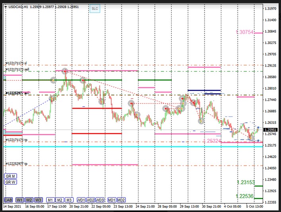
Task: Click the #122252977 tp order label
Action: 16,164
